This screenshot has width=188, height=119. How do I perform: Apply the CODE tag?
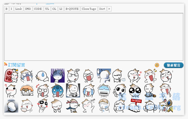(38, 9)
